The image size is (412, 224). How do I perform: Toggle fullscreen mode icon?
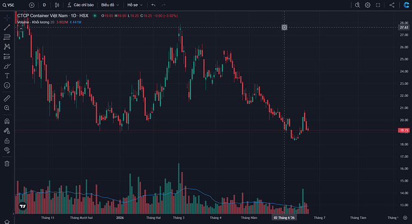click(378, 5)
